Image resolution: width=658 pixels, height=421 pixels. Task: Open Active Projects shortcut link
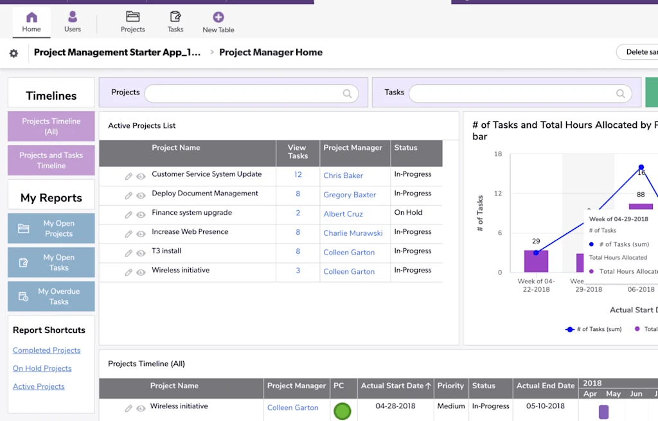39,386
